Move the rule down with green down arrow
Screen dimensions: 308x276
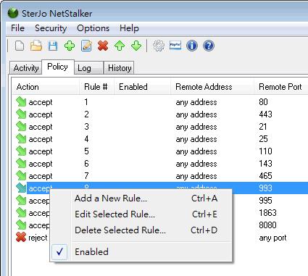136,46
